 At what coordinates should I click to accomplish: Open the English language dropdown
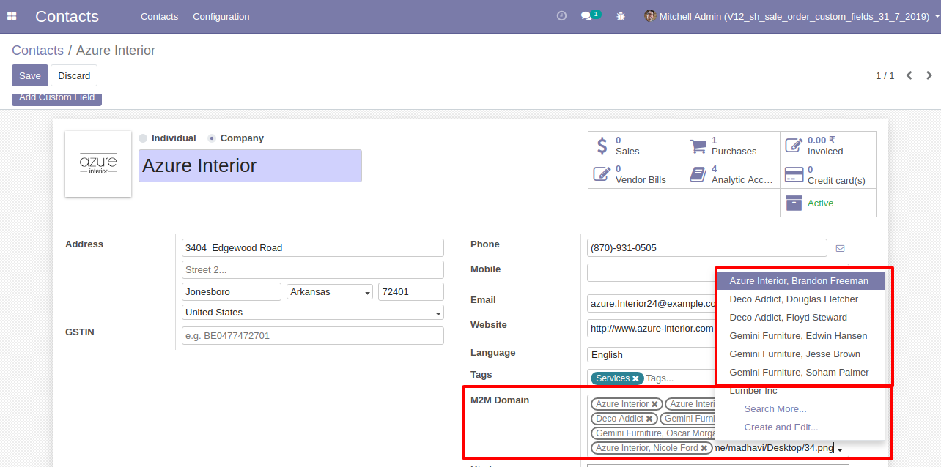pos(651,355)
